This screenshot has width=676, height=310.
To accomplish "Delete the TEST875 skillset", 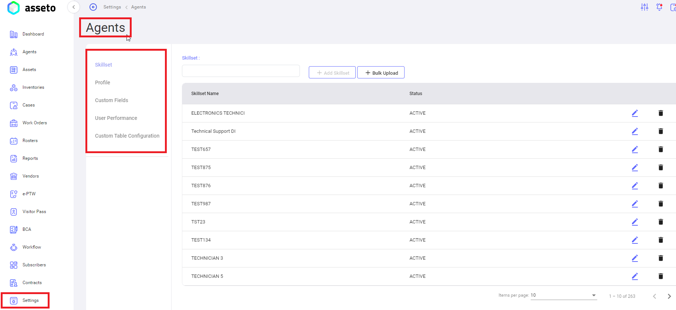I will [660, 168].
